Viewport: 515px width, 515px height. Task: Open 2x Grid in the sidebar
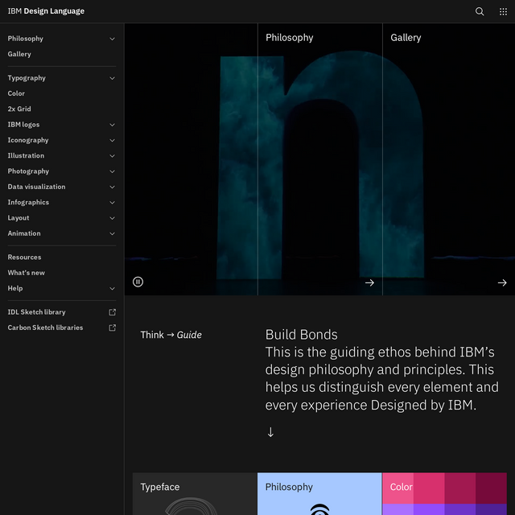(x=19, y=109)
